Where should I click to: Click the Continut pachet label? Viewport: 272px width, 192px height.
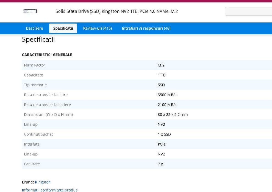pos(38,134)
